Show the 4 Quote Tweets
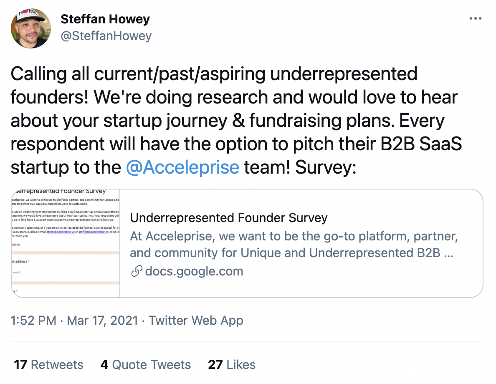Screen dimensions: 496x384 (x=145, y=364)
